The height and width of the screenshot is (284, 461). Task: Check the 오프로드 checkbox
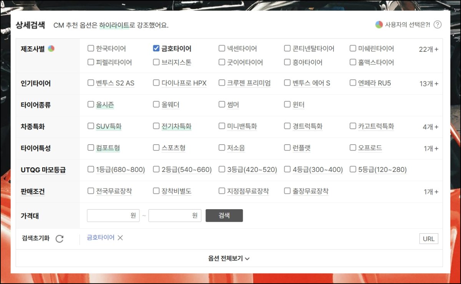click(x=353, y=147)
